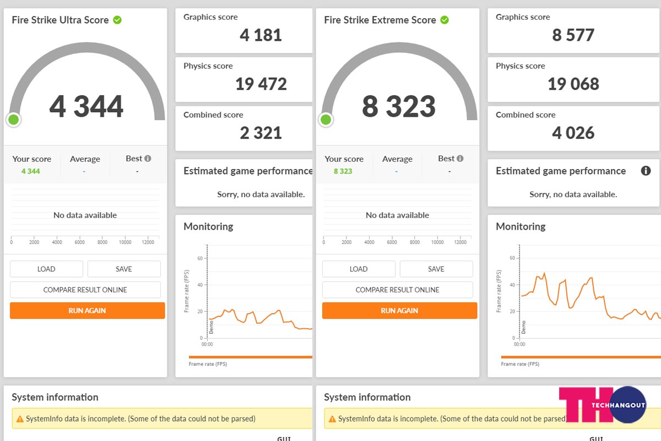
Task: Click the Your score label in Extreme panel
Action: coord(344,159)
